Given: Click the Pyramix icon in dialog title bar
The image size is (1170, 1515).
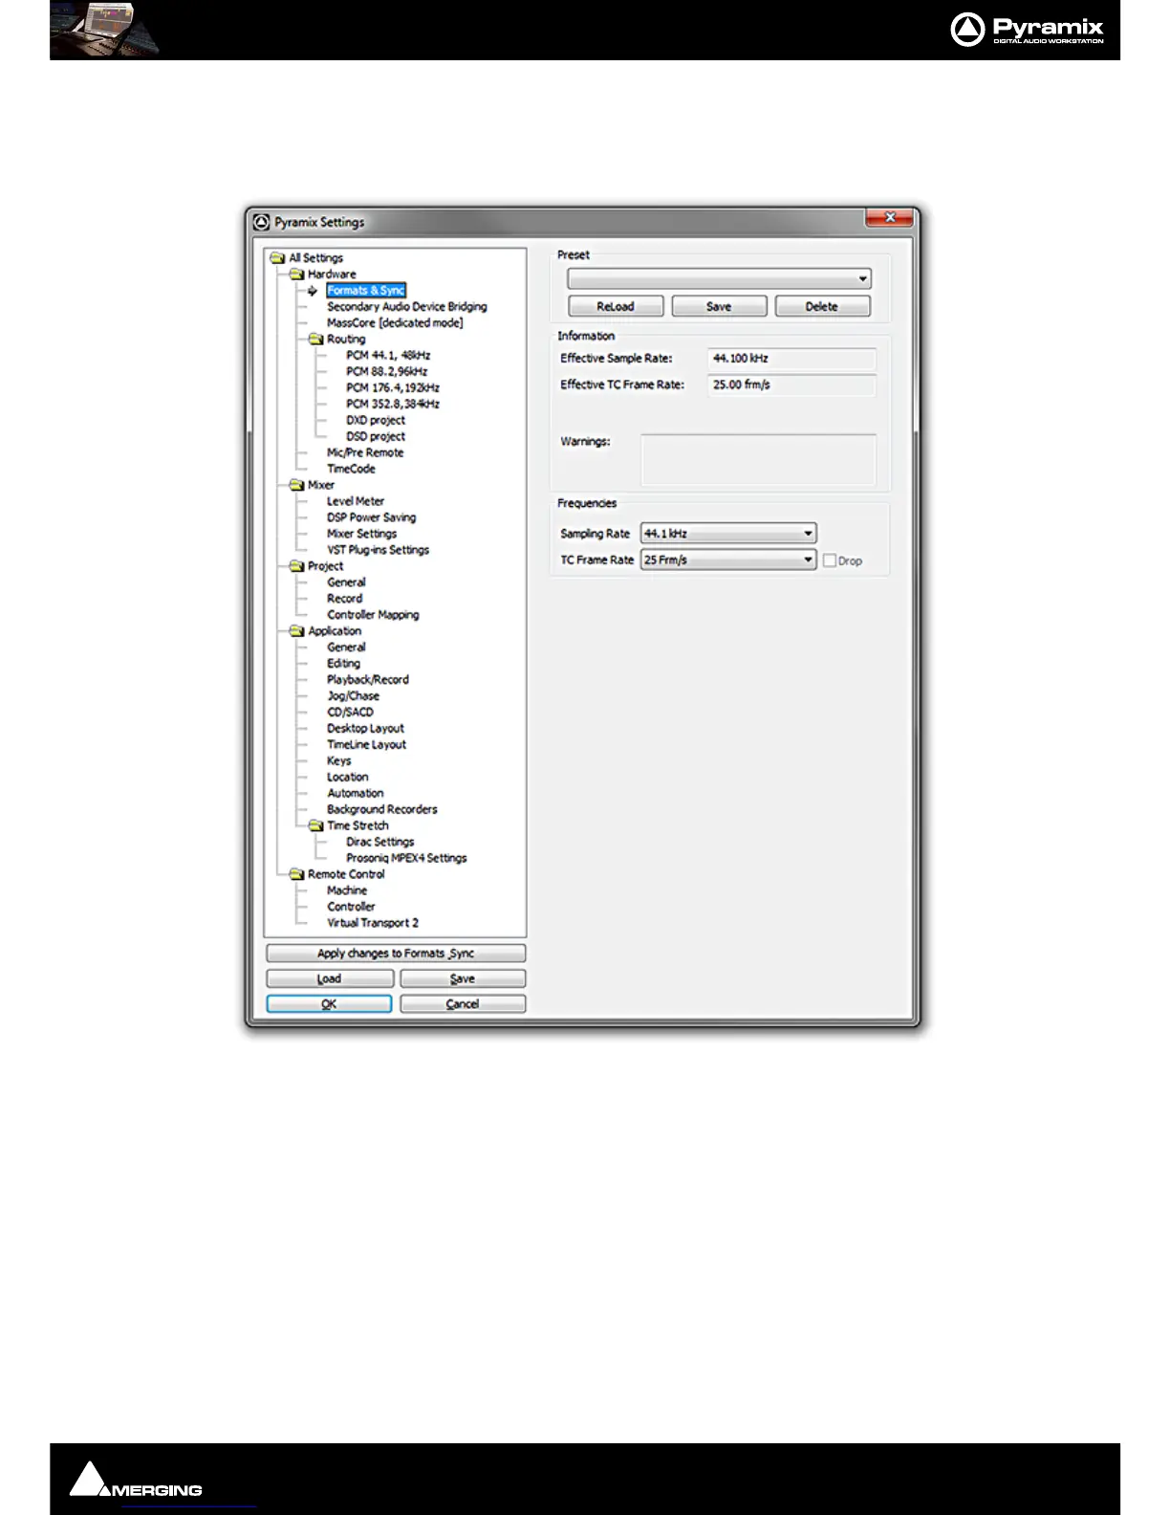Looking at the screenshot, I should (x=262, y=222).
